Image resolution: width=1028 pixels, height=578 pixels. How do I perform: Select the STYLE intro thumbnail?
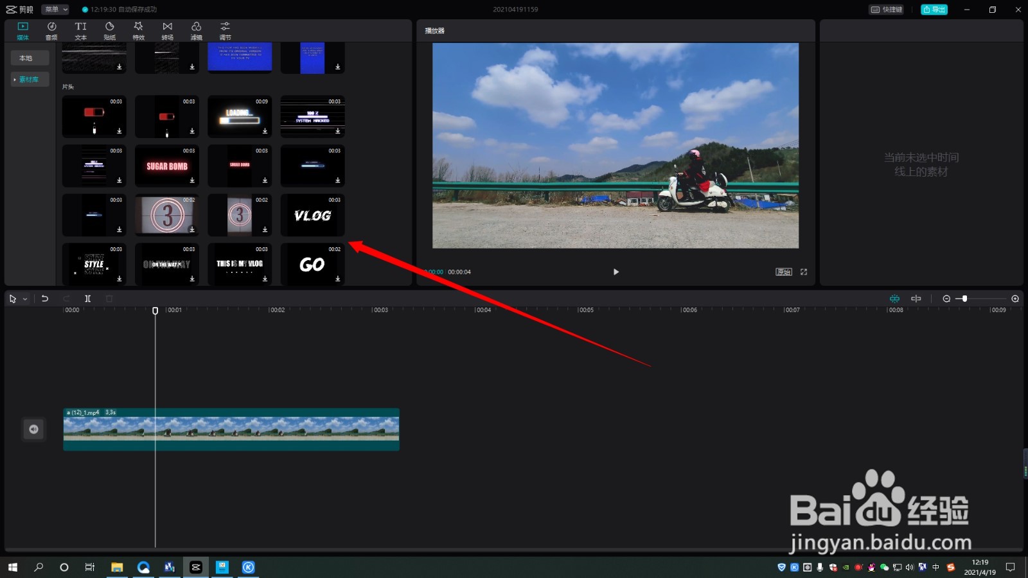(x=94, y=264)
